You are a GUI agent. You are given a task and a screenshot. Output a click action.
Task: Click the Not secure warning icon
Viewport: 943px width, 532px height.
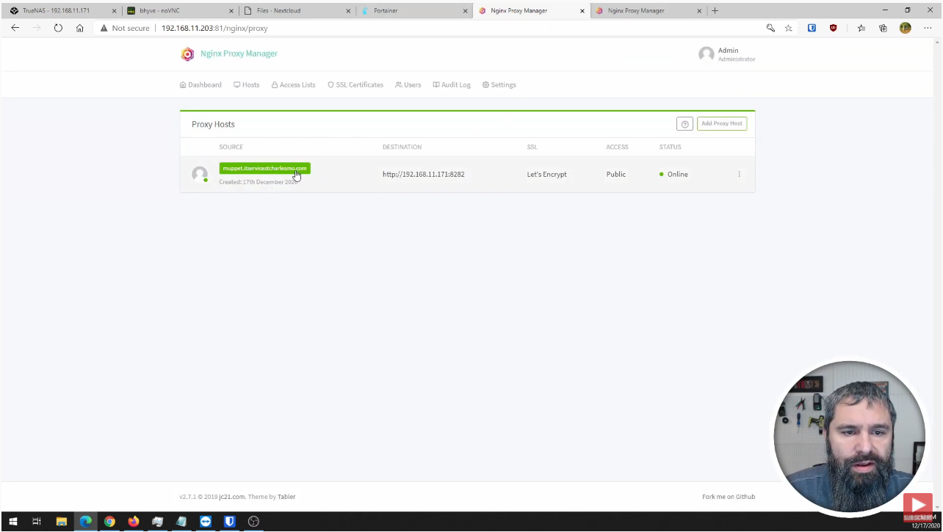[104, 28]
